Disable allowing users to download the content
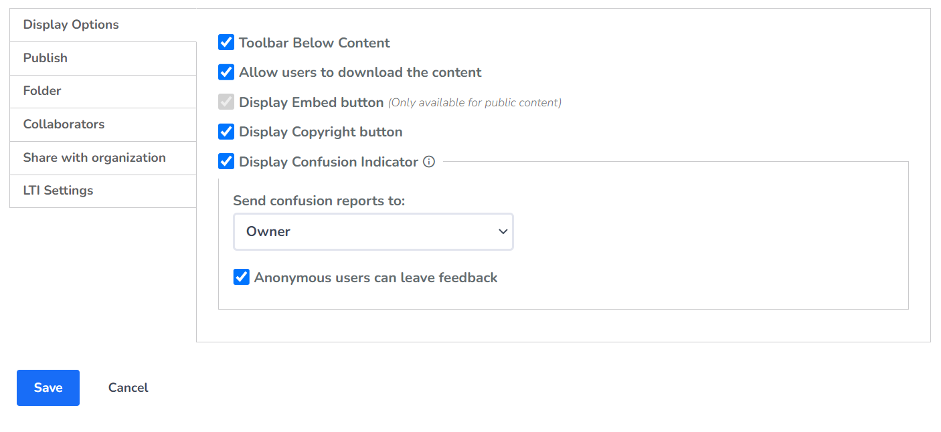The image size is (941, 432). click(226, 72)
